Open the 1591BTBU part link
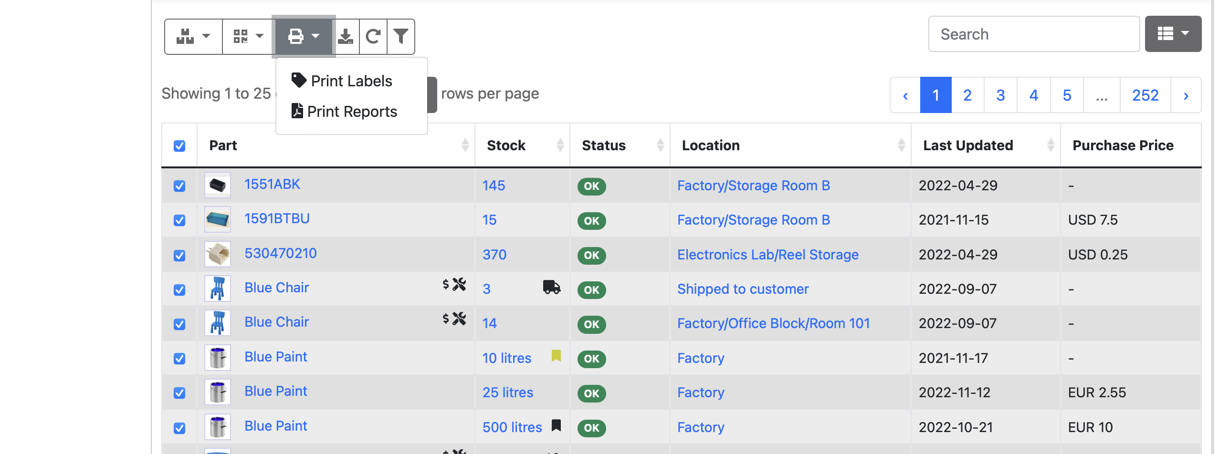Screen dimensions: 1219x454 pos(277,218)
